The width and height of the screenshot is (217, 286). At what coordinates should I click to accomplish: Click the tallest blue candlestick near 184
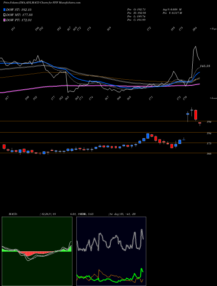tap(148, 136)
